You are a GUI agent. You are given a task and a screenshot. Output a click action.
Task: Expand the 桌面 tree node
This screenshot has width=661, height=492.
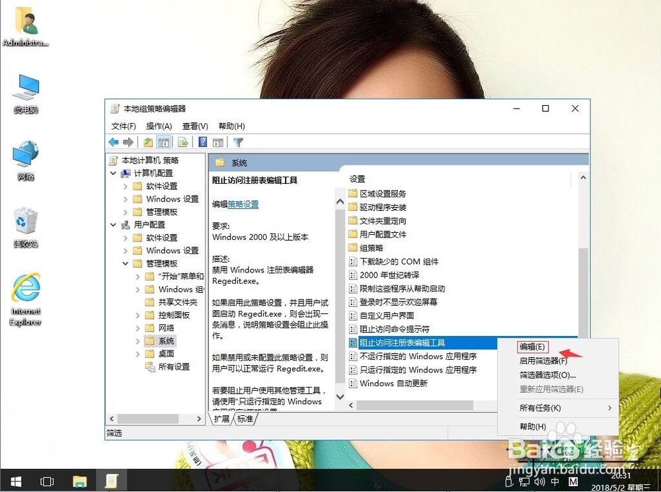(x=137, y=354)
